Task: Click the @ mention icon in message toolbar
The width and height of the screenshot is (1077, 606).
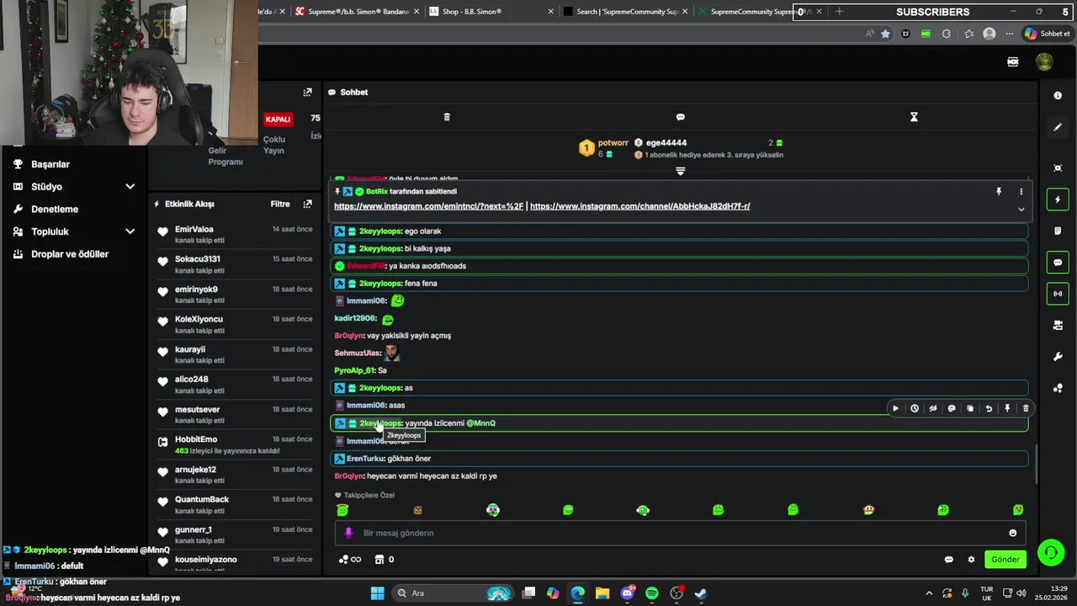Action: point(952,408)
